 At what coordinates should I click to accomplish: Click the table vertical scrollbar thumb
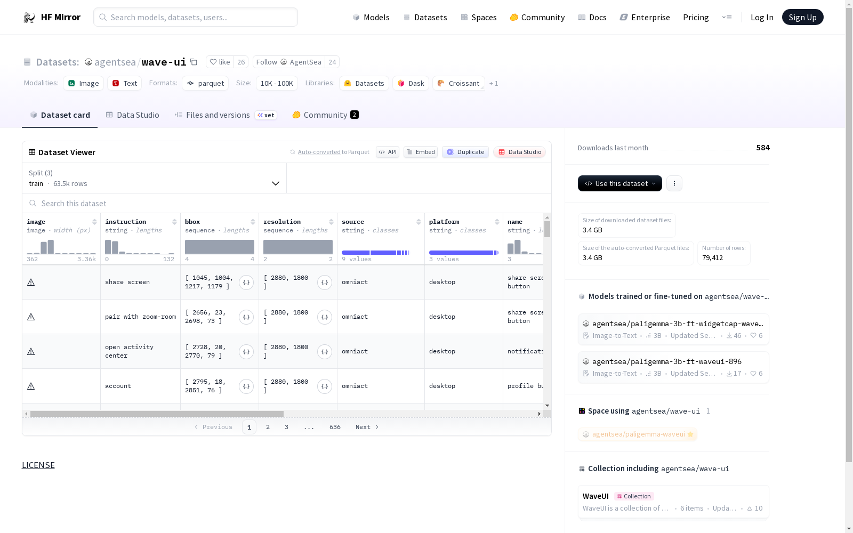click(548, 229)
